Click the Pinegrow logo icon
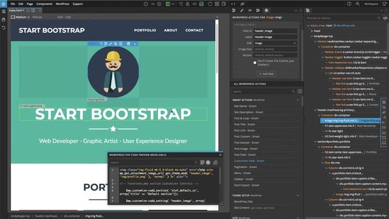The image size is (389, 219). (x=3, y=4)
